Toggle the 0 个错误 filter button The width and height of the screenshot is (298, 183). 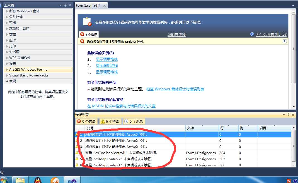[x=87, y=121]
